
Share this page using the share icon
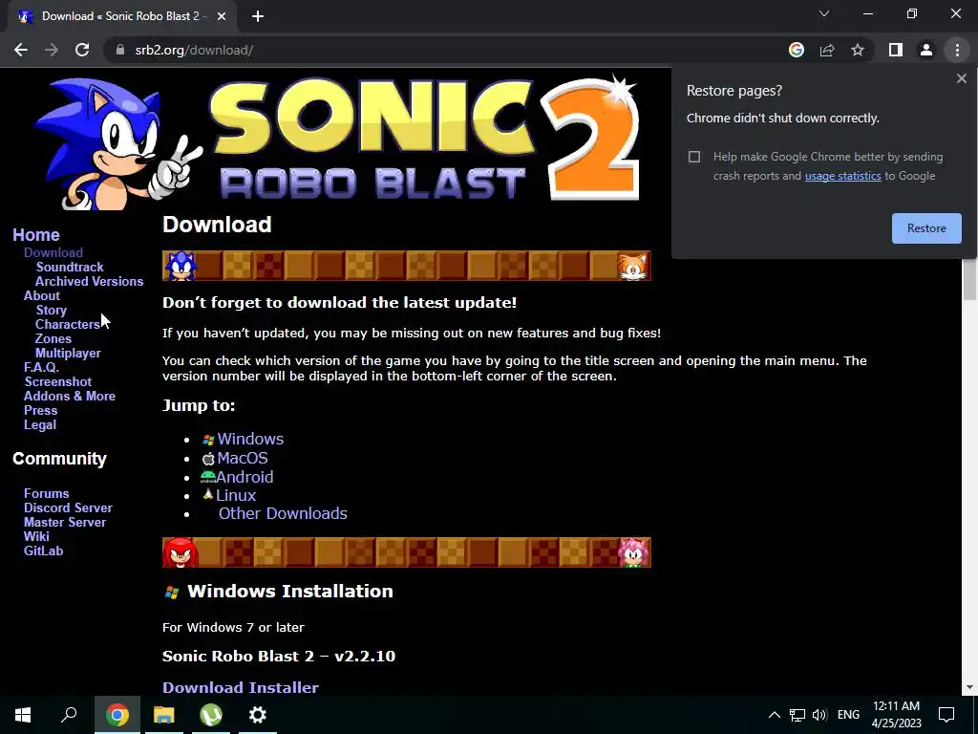pyautogui.click(x=827, y=50)
